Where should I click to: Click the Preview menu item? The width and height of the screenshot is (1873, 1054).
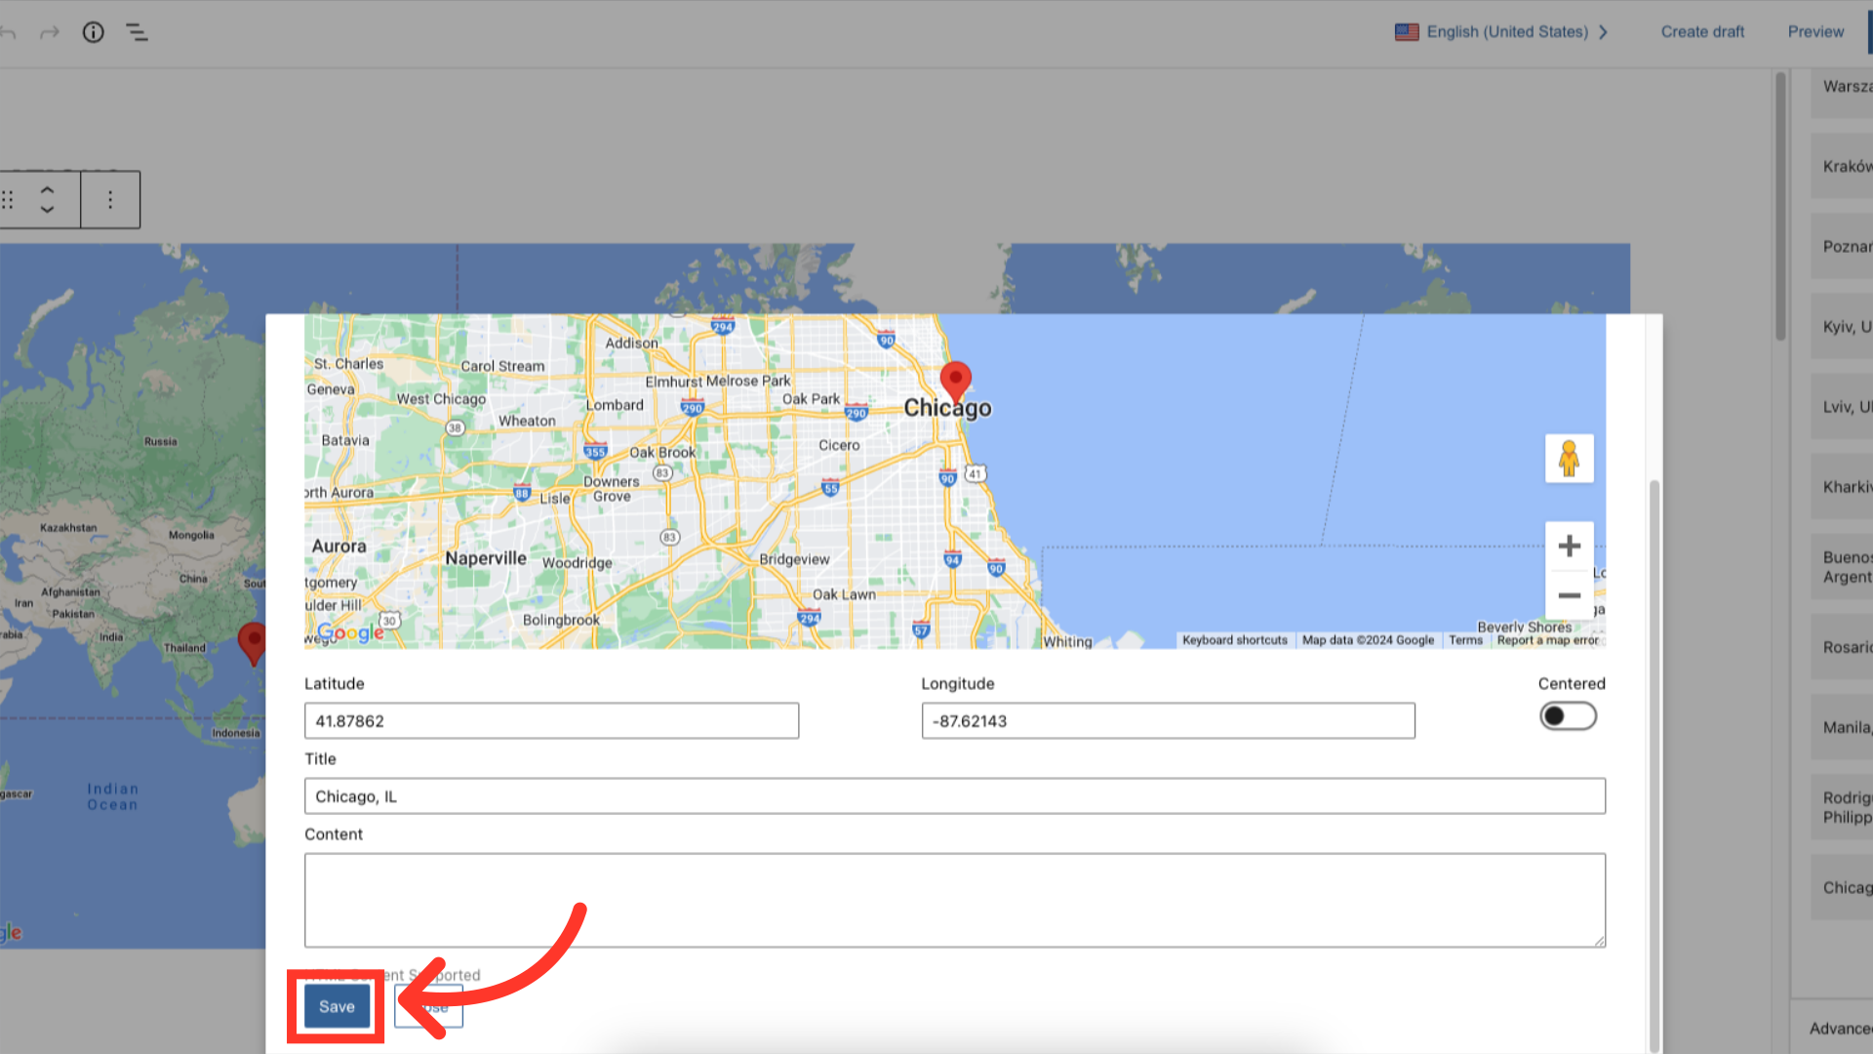pyautogui.click(x=1815, y=32)
